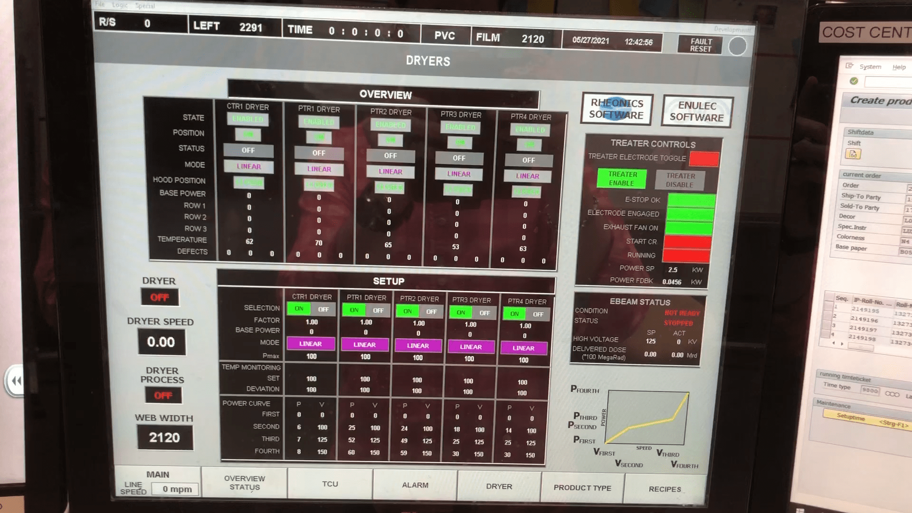This screenshot has width=912, height=513.
Task: Enable PTR3 DRYER selection ON
Action: click(461, 313)
